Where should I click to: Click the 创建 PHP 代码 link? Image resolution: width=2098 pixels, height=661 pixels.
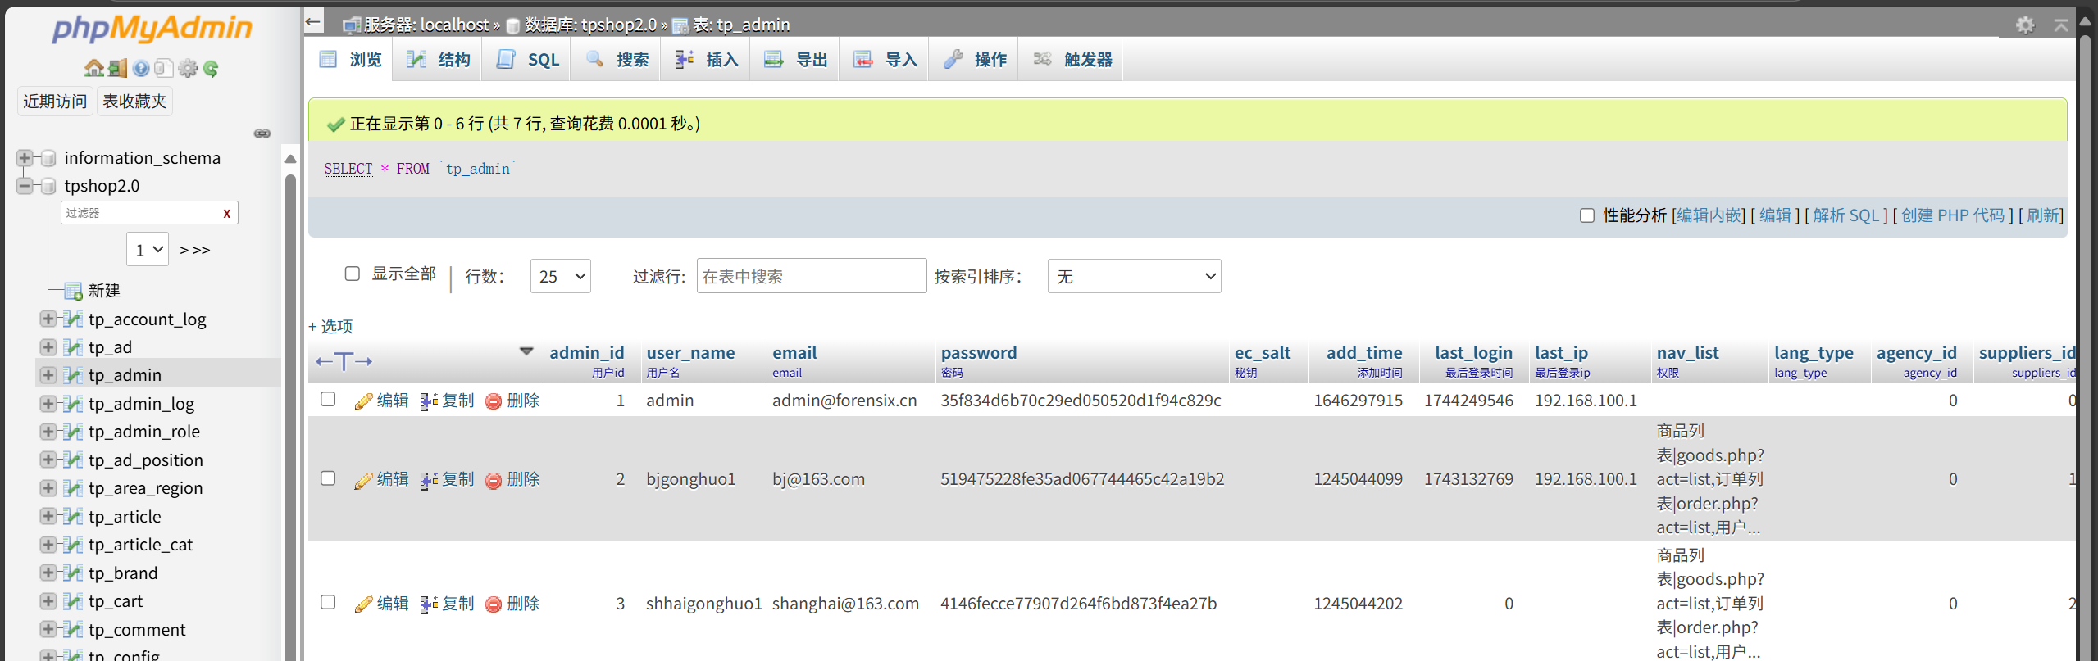1953,215
